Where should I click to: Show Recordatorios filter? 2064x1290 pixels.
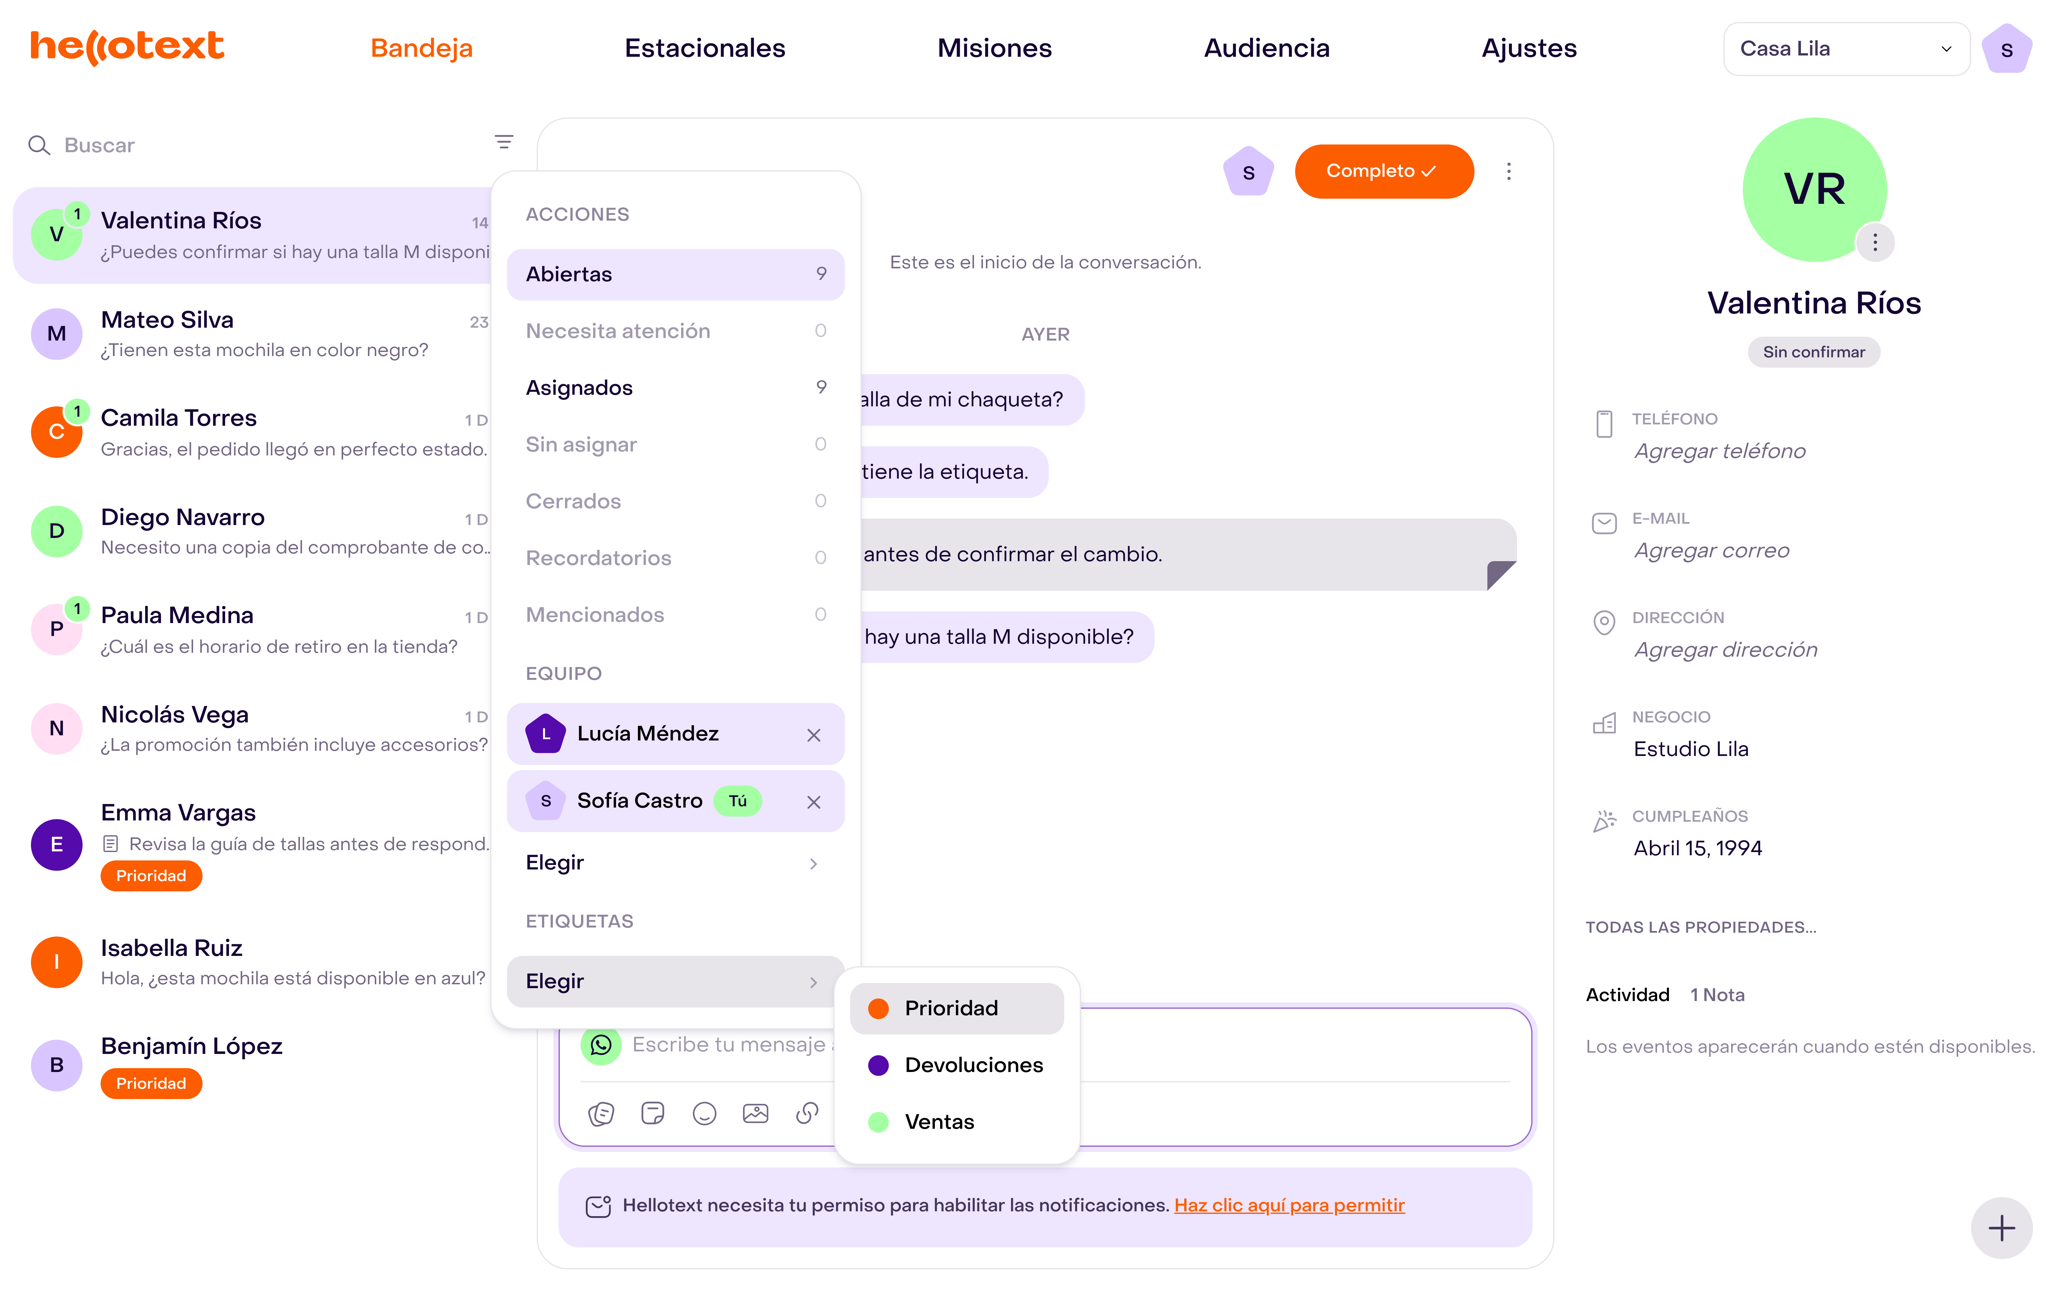(676, 558)
